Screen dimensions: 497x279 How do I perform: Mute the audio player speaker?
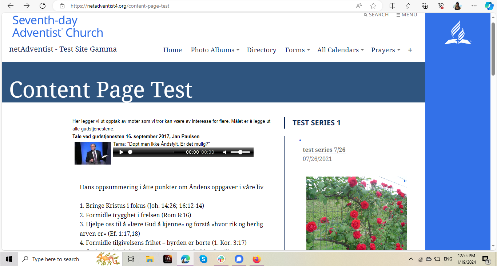(225, 152)
